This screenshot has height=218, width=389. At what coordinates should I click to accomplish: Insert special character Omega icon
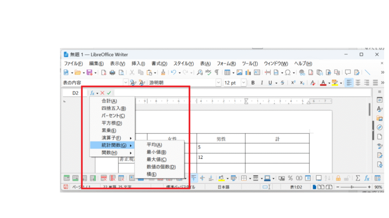(287, 72)
